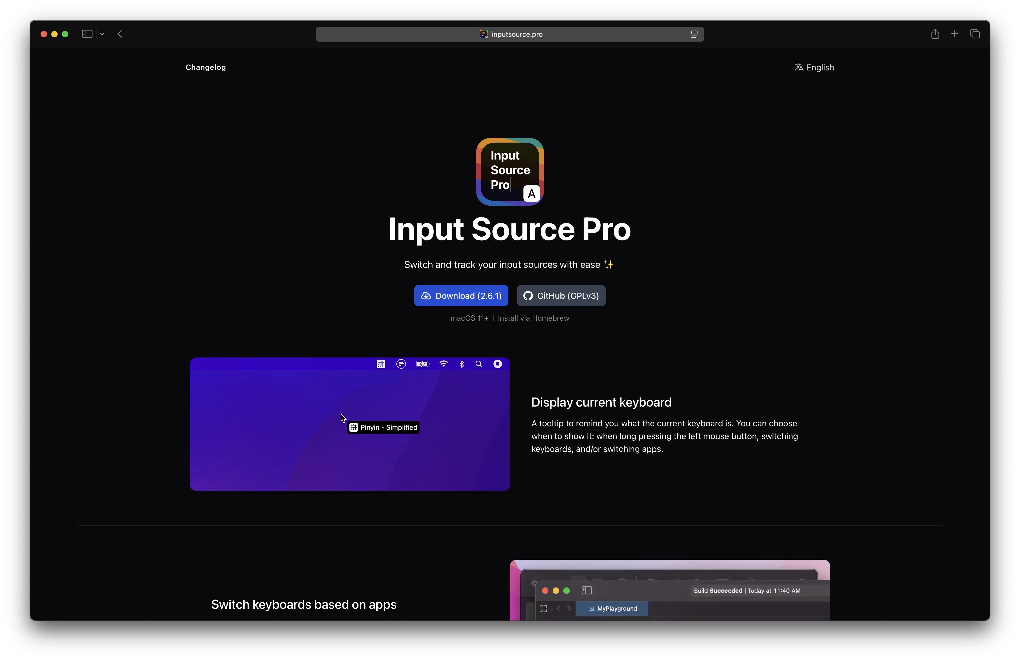
Task: Click the GitHub octocat icon
Action: 528,296
